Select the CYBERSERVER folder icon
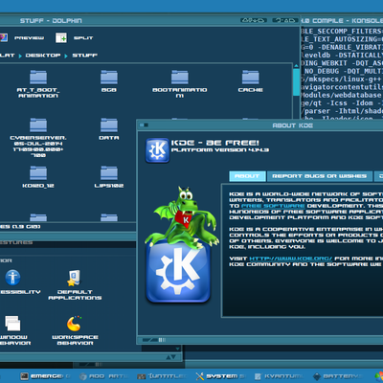This screenshot has width=383, height=383. [x=38, y=124]
